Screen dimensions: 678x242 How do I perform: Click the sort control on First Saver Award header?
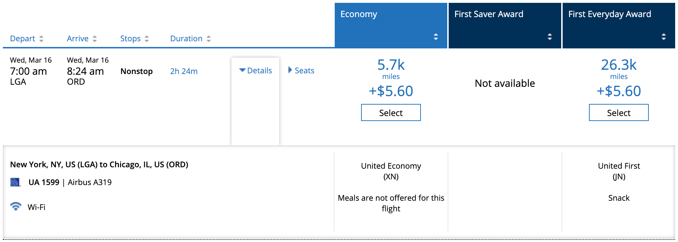tap(550, 36)
